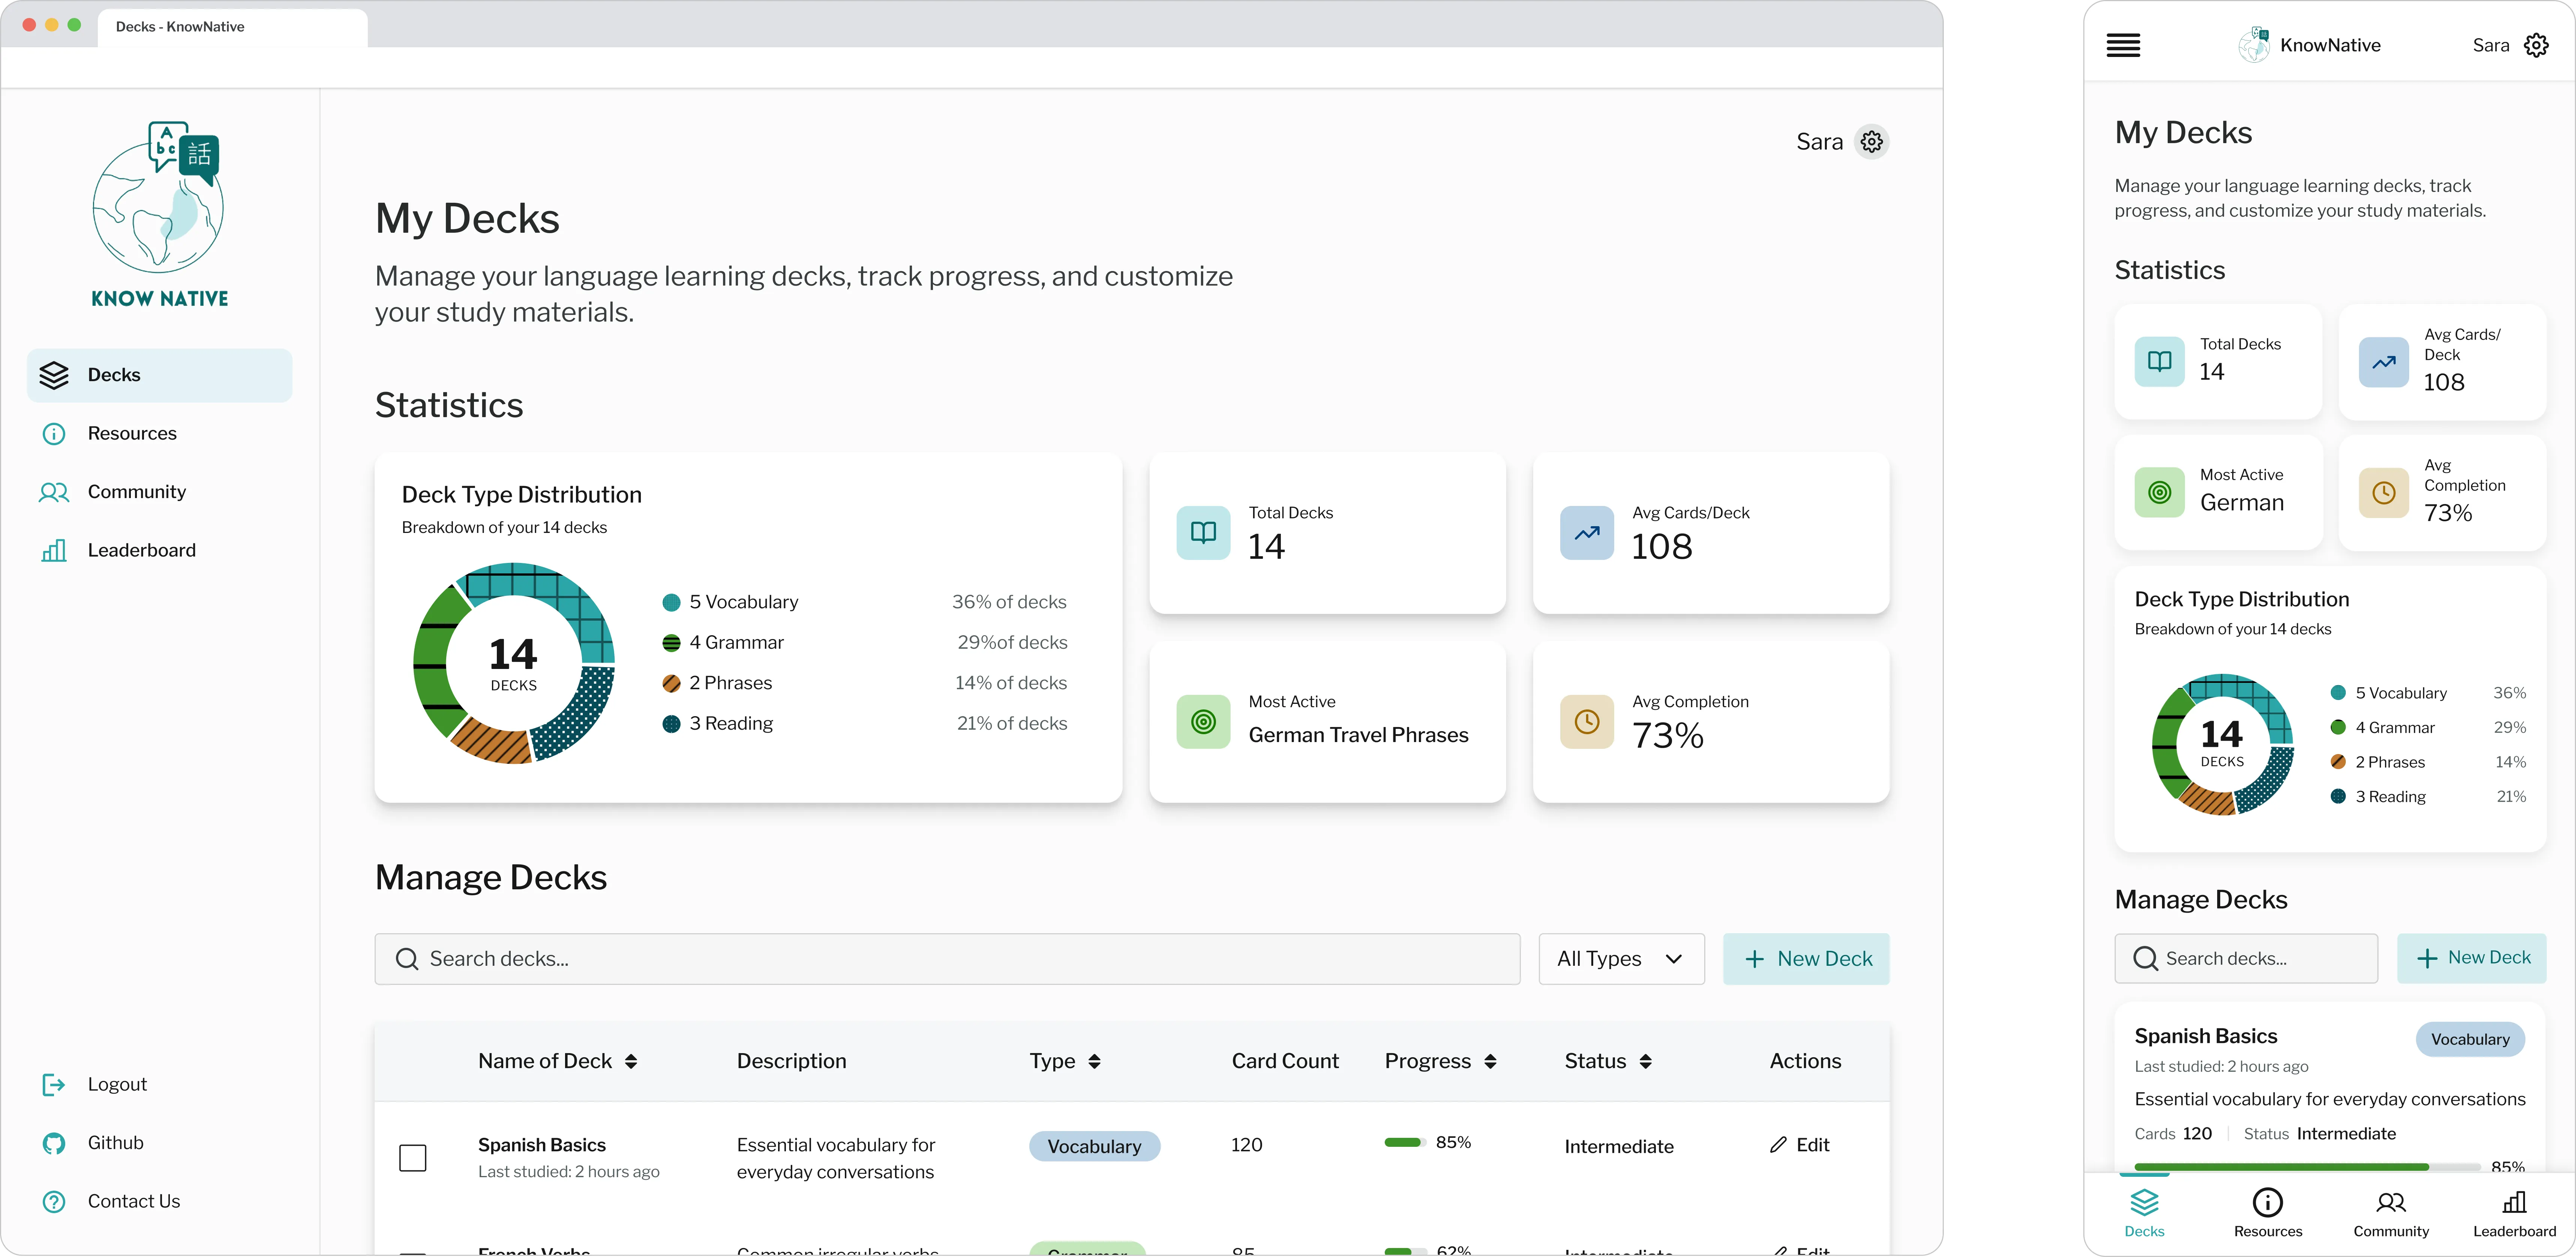The width and height of the screenshot is (2576, 1257).
Task: Click the Avg Completion clock icon on desktop
Action: pos(1586,721)
